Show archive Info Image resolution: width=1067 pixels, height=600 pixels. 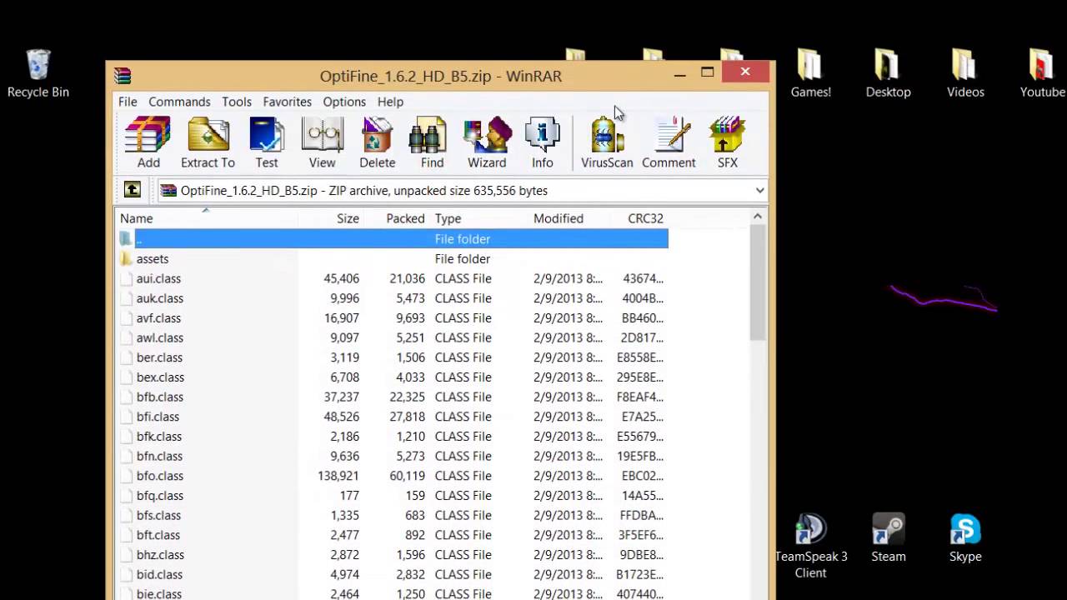coord(543,142)
